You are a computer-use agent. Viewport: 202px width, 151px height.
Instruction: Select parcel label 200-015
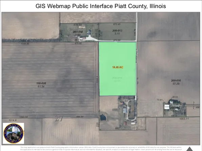pos(175,108)
